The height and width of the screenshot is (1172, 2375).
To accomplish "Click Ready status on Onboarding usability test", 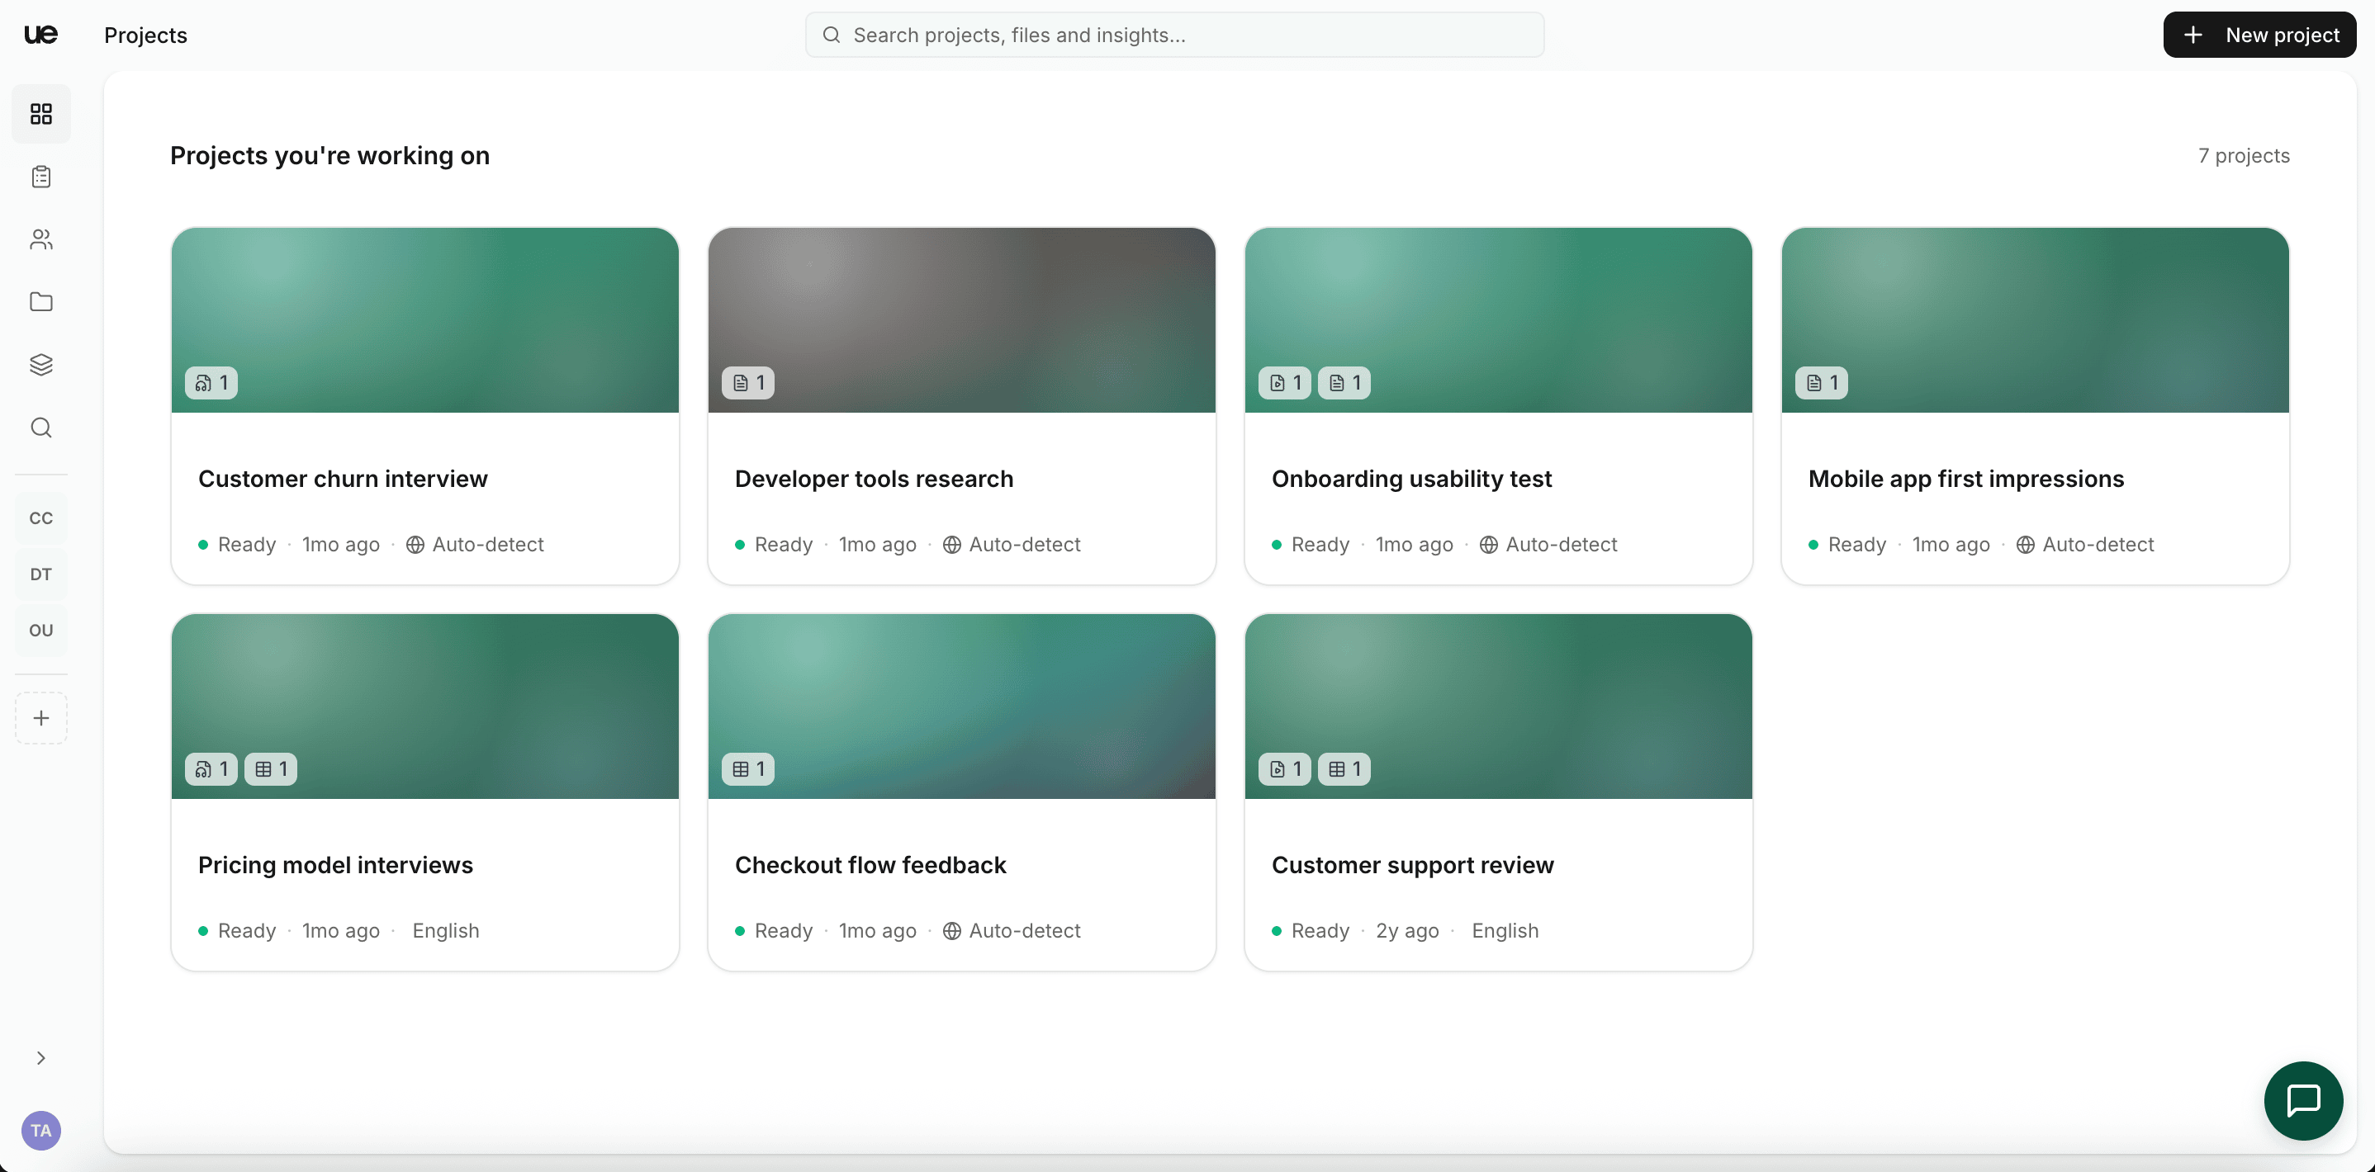I will [x=1310, y=545].
